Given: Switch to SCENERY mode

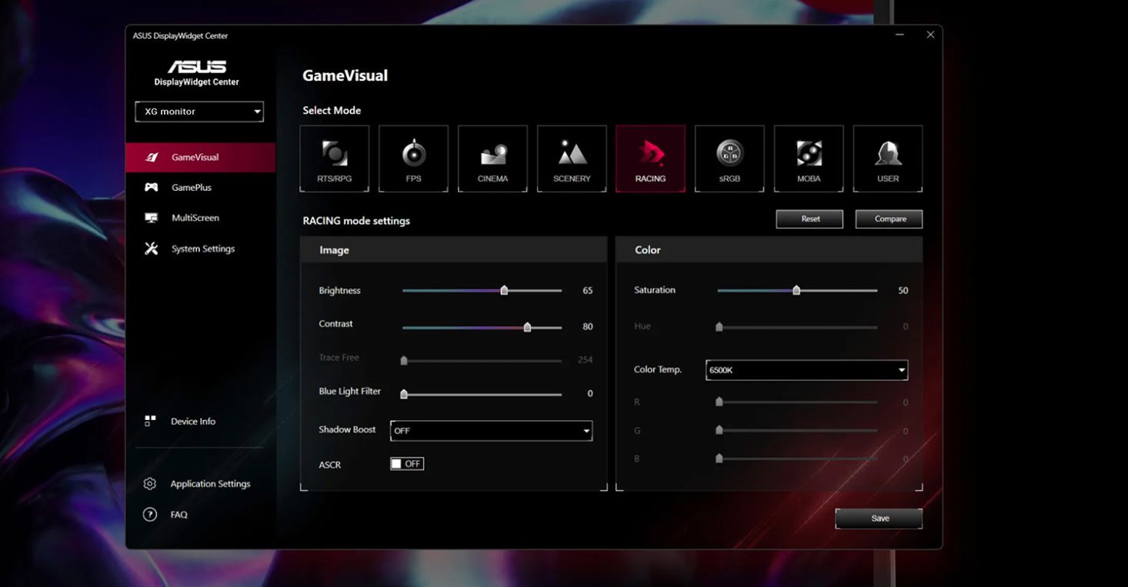Looking at the screenshot, I should coord(572,158).
